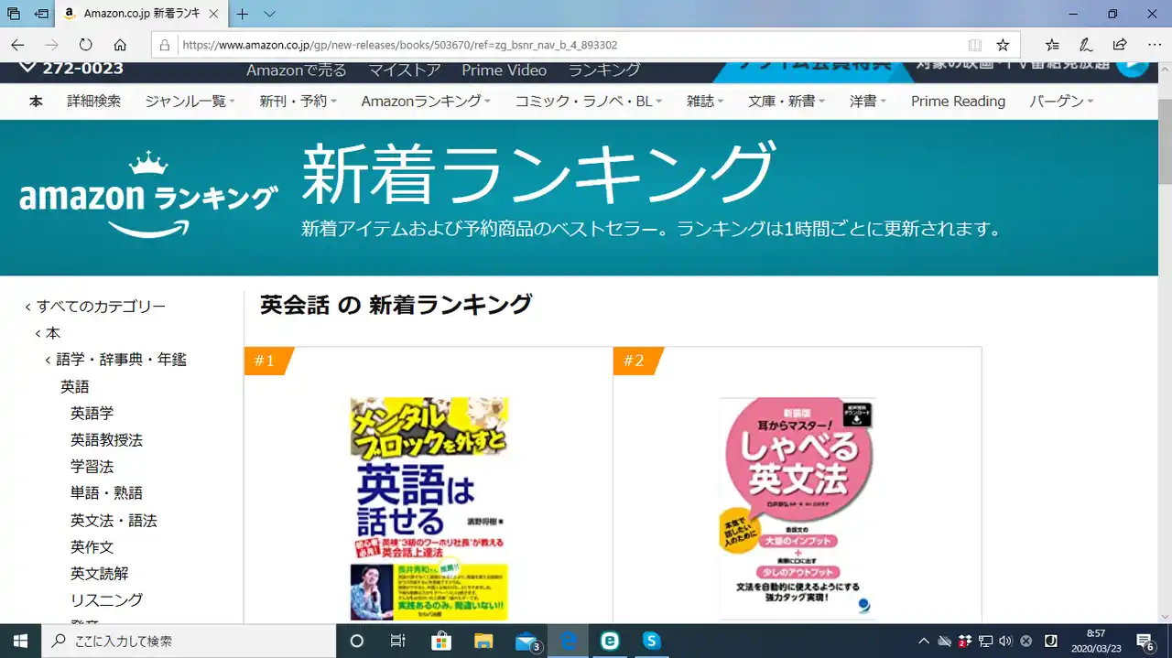Screen dimensions: 1172x658
Task: Select 英文法・語法 subcategory
Action: click(x=114, y=521)
